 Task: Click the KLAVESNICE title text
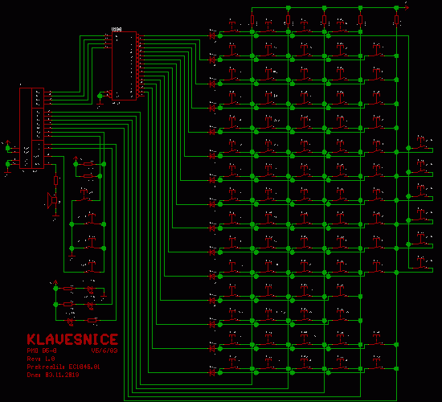pyautogui.click(x=72, y=339)
